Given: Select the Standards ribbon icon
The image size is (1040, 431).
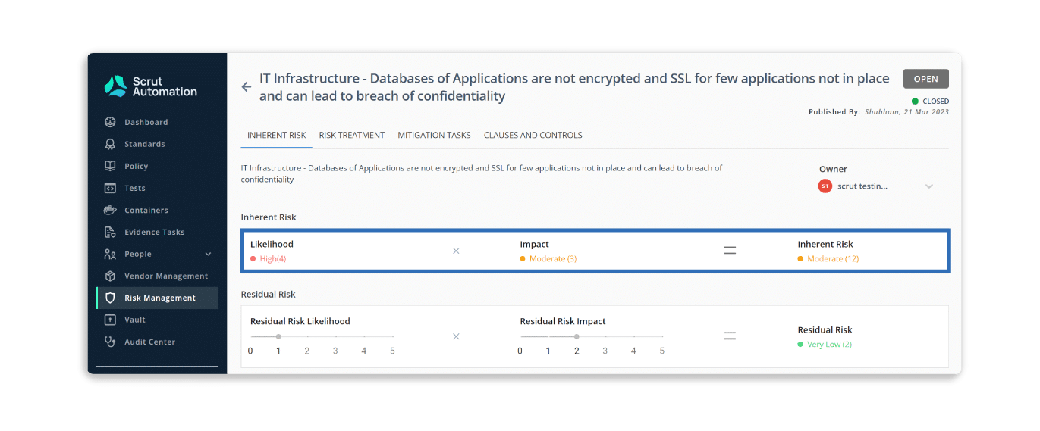Looking at the screenshot, I should 110,144.
